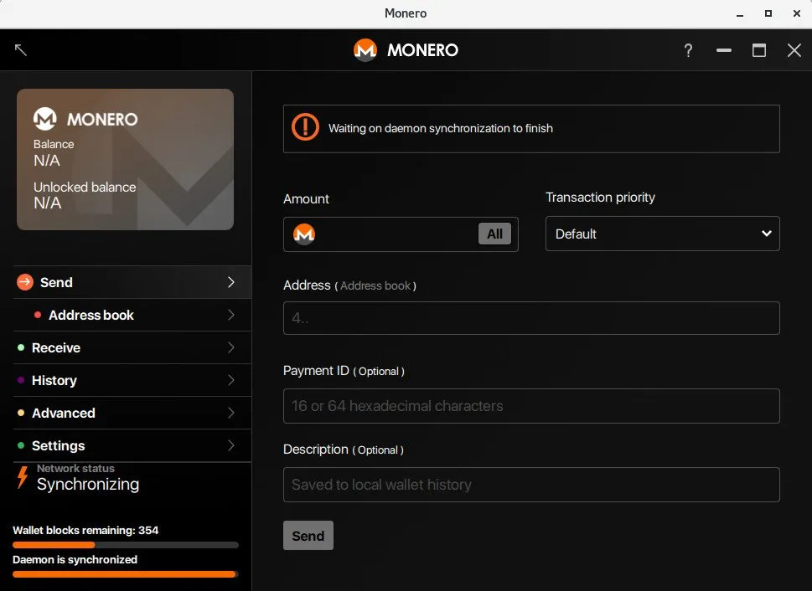Click the 'Synchronizing' network status text
This screenshot has width=812, height=591.
tap(88, 484)
